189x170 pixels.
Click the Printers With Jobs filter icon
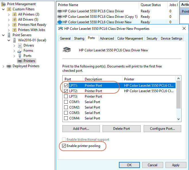14,30
